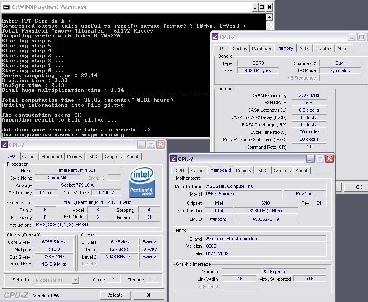
Task: Click the PCI-Express graphic interface version
Action: tap(274, 272)
